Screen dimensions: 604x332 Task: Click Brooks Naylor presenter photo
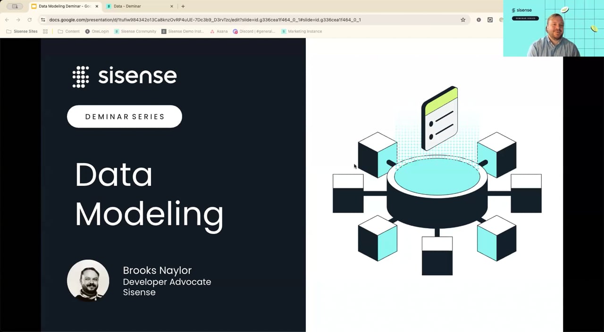click(88, 280)
